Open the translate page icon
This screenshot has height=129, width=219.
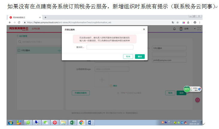[x=173, y=22]
